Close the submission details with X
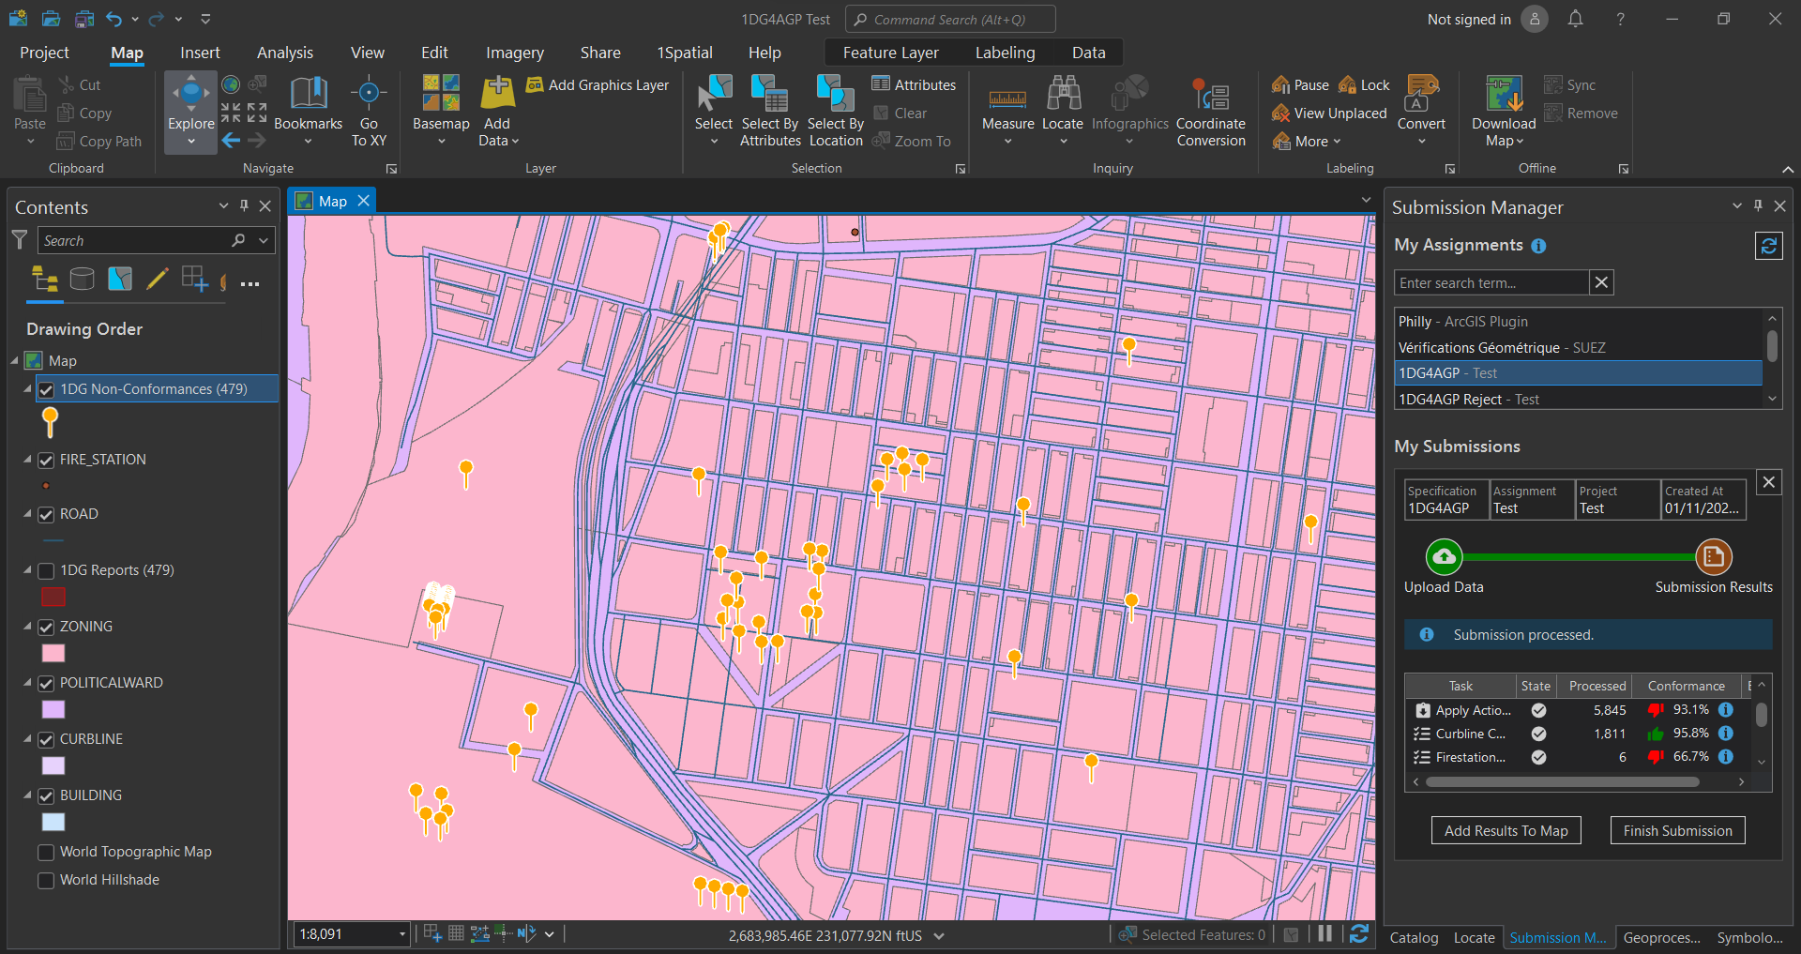1801x954 pixels. 1768,482
